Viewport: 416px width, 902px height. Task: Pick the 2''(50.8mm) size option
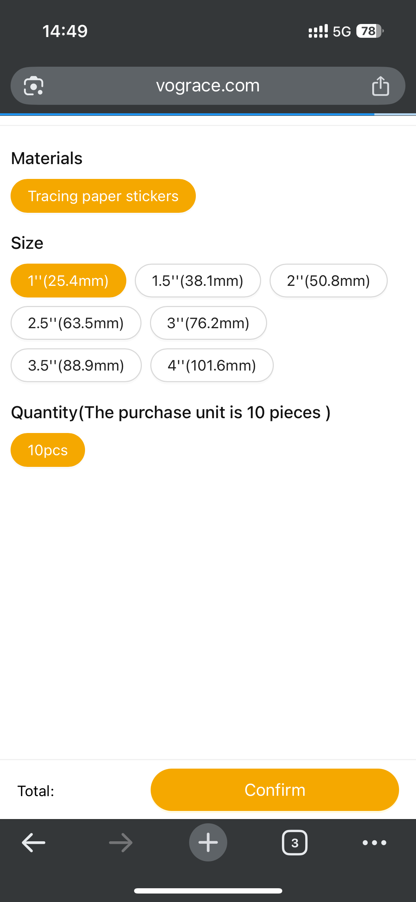tap(328, 281)
